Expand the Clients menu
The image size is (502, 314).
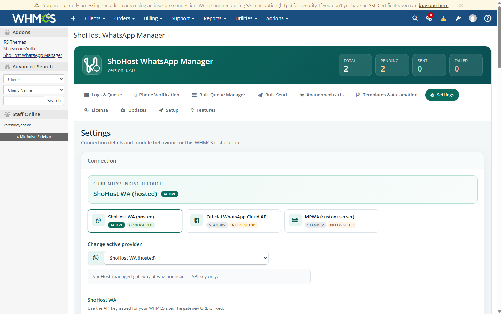click(x=95, y=18)
